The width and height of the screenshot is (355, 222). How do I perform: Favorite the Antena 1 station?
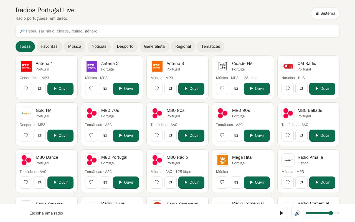click(26, 89)
